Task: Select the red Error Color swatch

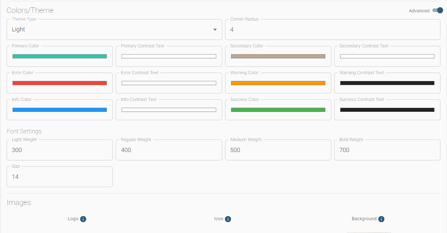Action: 59,83
